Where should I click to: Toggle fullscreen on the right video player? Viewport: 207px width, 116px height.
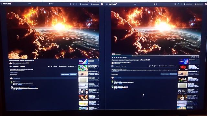coord(198,57)
